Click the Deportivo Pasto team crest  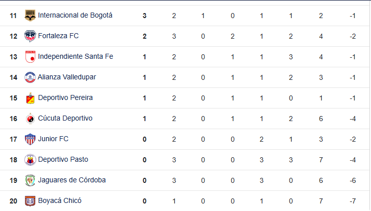pyautogui.click(x=30, y=160)
